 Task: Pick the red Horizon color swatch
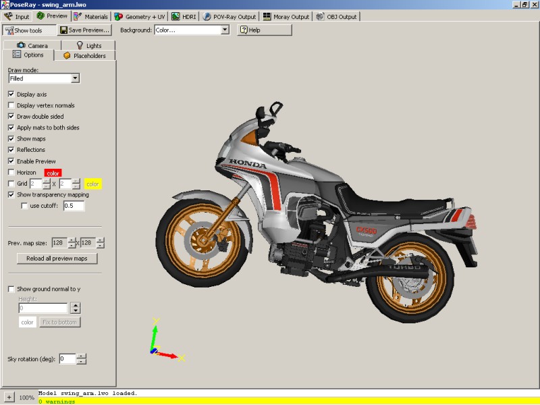pos(53,173)
